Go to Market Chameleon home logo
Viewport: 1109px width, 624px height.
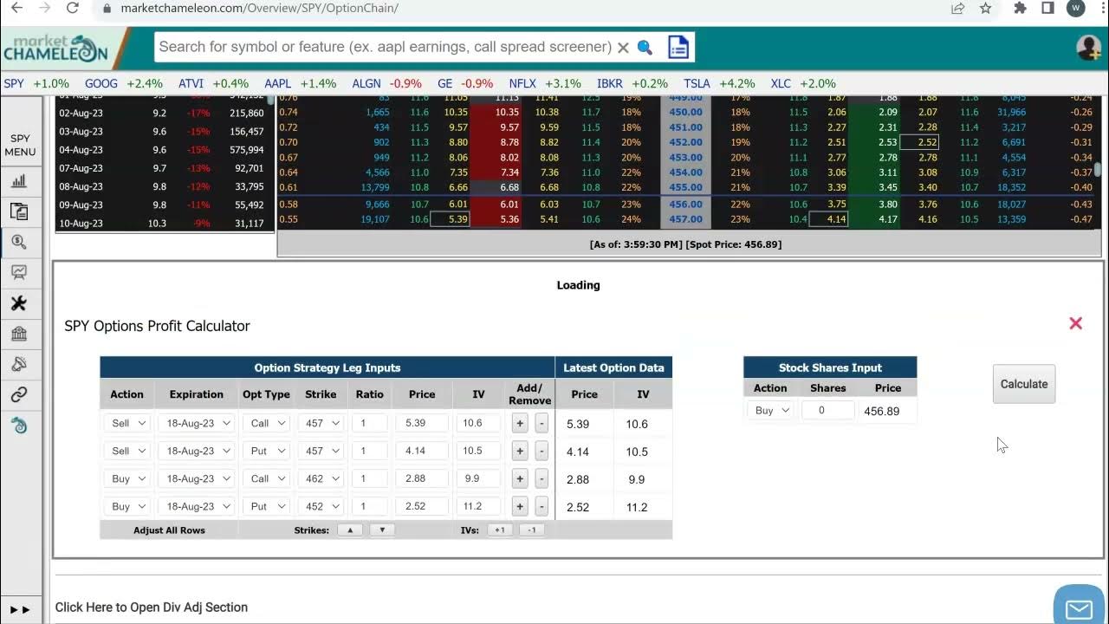[55, 49]
